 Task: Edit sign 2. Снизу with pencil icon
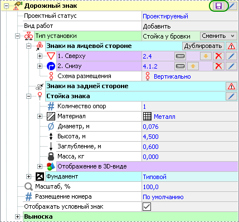(231, 66)
